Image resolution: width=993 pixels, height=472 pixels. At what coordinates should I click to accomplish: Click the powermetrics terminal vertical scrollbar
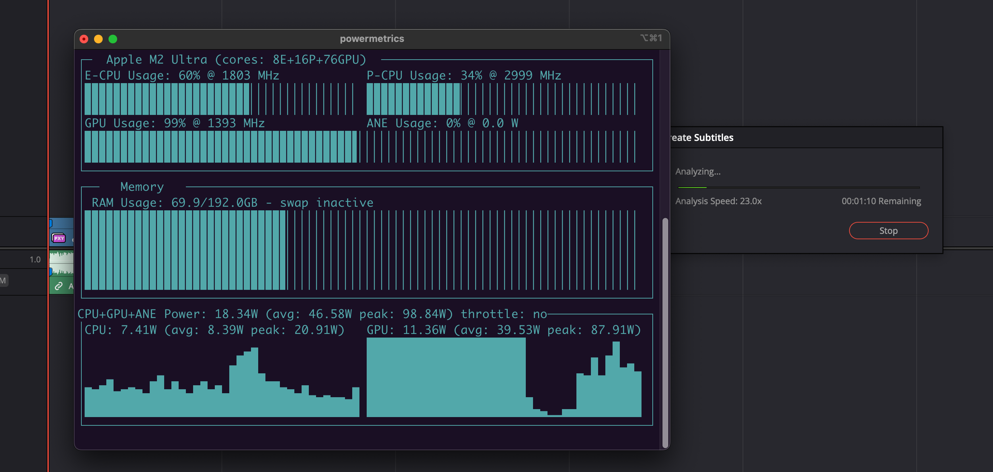click(665, 332)
